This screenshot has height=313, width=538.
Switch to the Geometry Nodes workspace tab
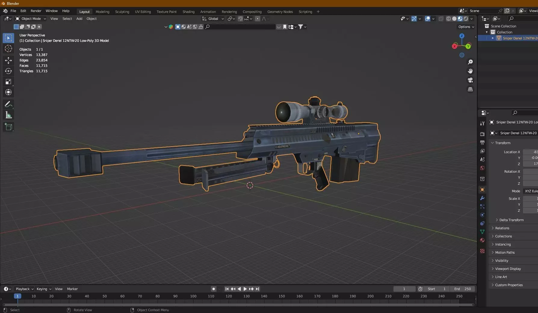tap(280, 12)
